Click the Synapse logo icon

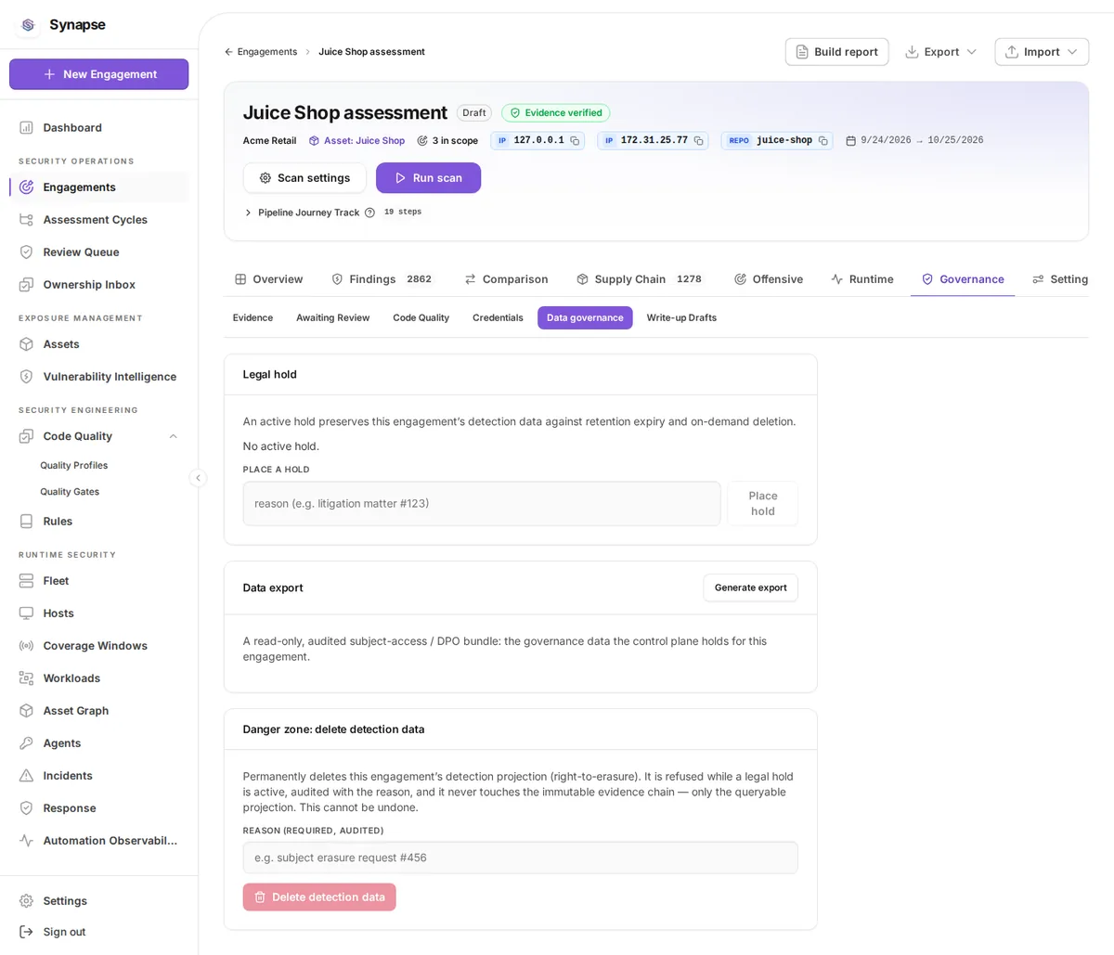click(x=28, y=25)
